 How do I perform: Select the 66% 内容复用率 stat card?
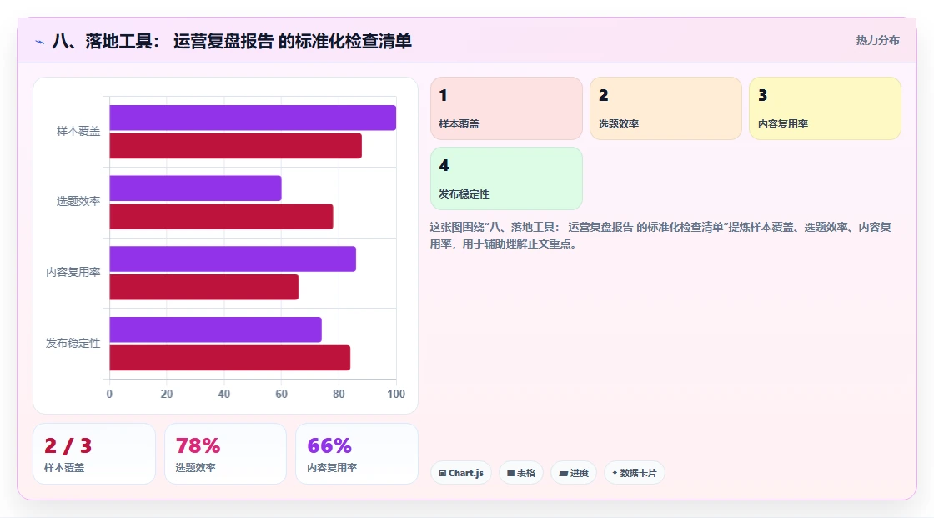click(x=357, y=454)
